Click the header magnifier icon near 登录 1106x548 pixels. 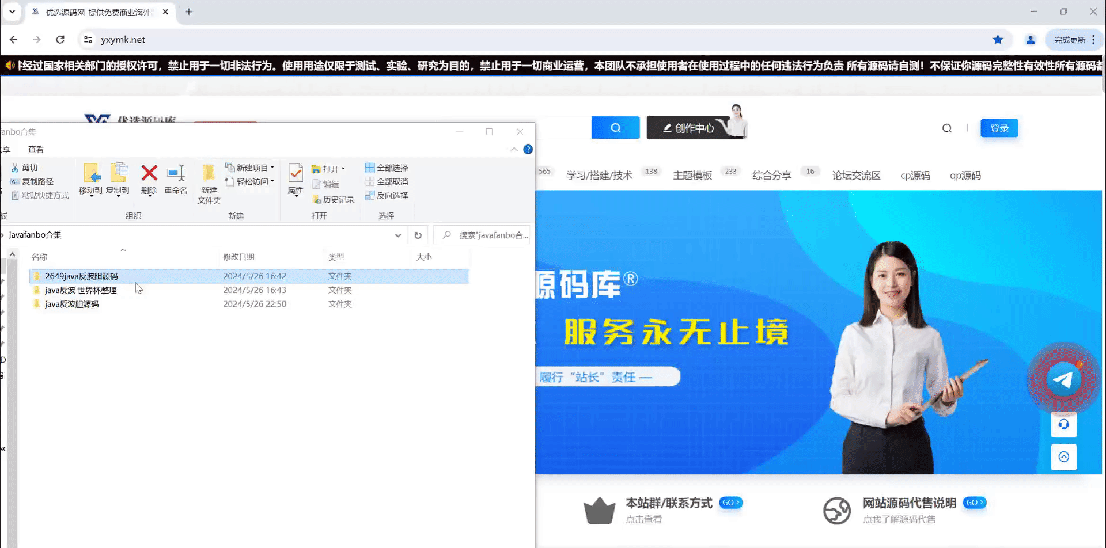pyautogui.click(x=947, y=128)
